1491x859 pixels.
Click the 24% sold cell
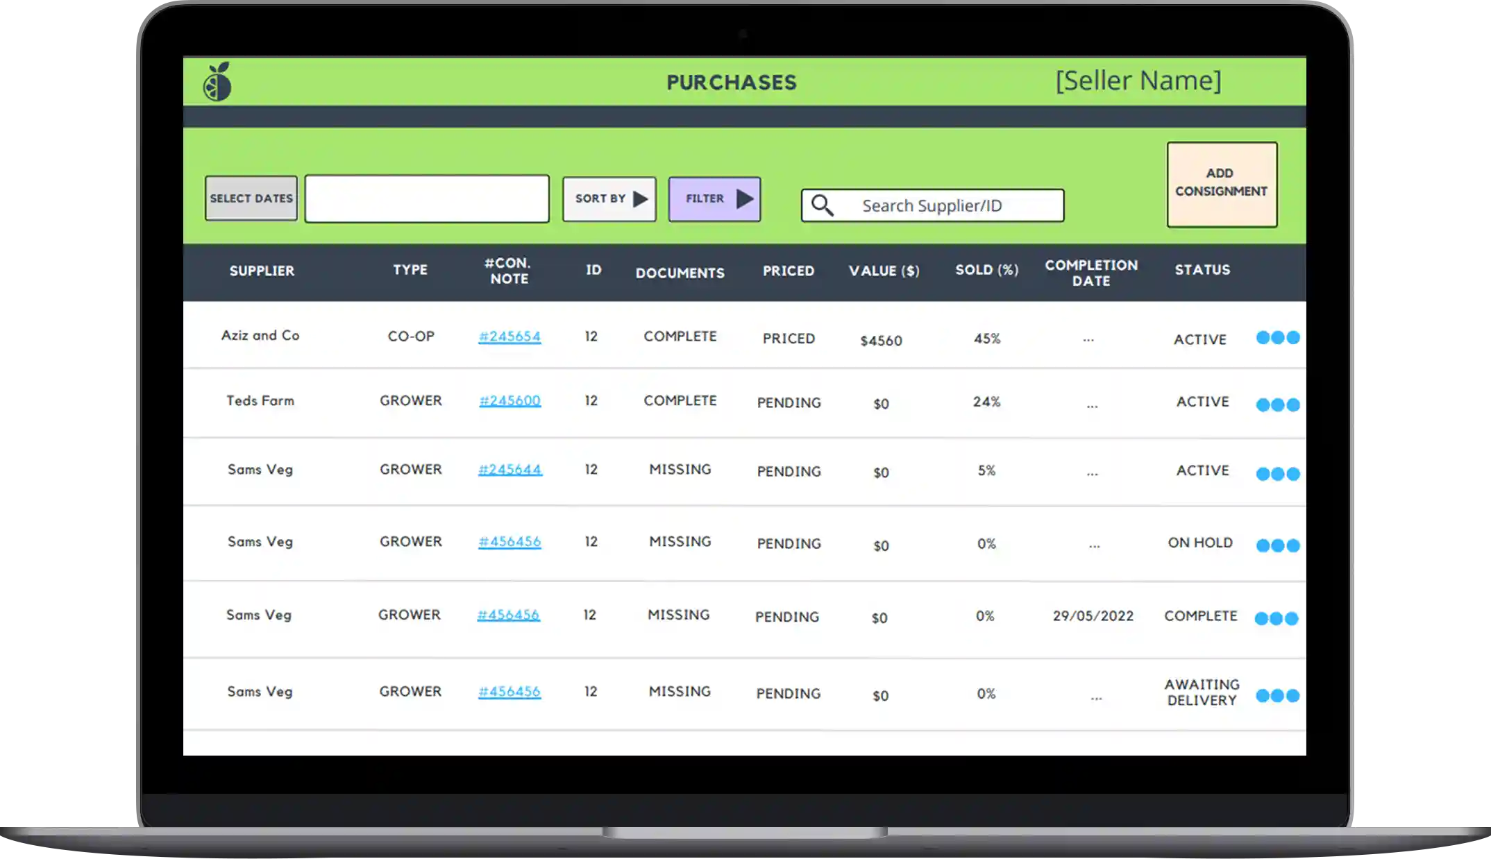point(987,402)
